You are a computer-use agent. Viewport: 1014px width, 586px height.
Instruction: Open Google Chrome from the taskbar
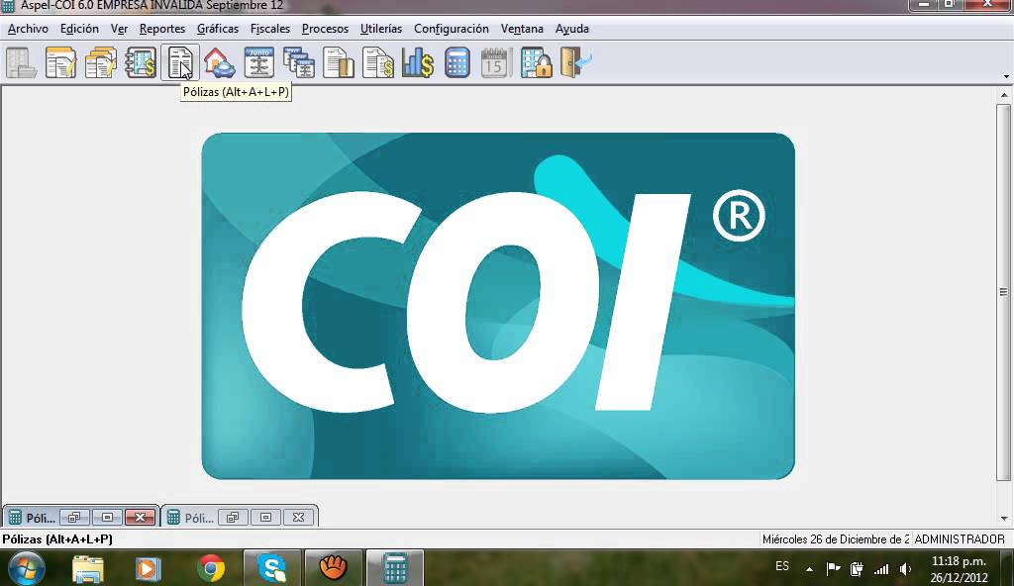(x=210, y=568)
